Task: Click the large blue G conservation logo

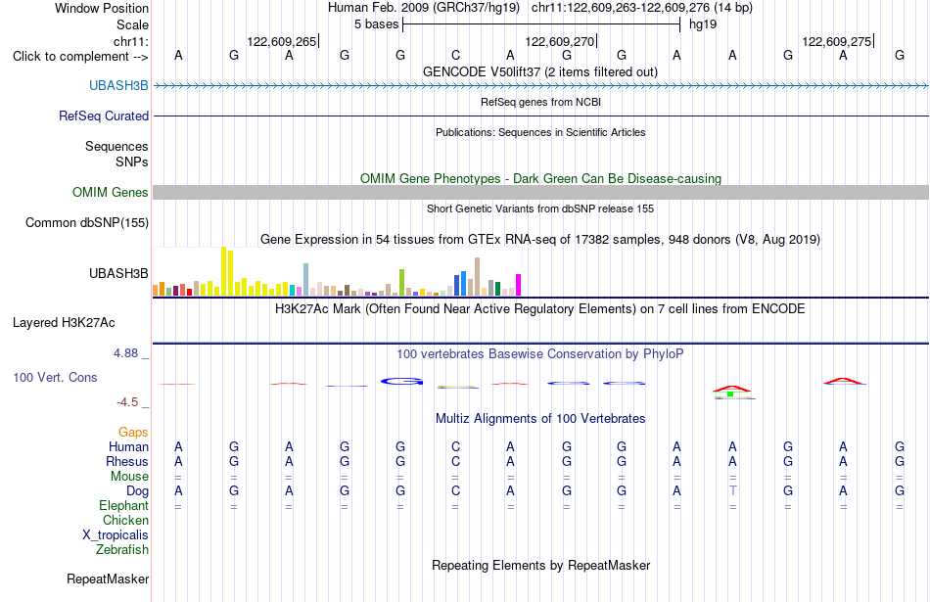Action: [x=401, y=382]
